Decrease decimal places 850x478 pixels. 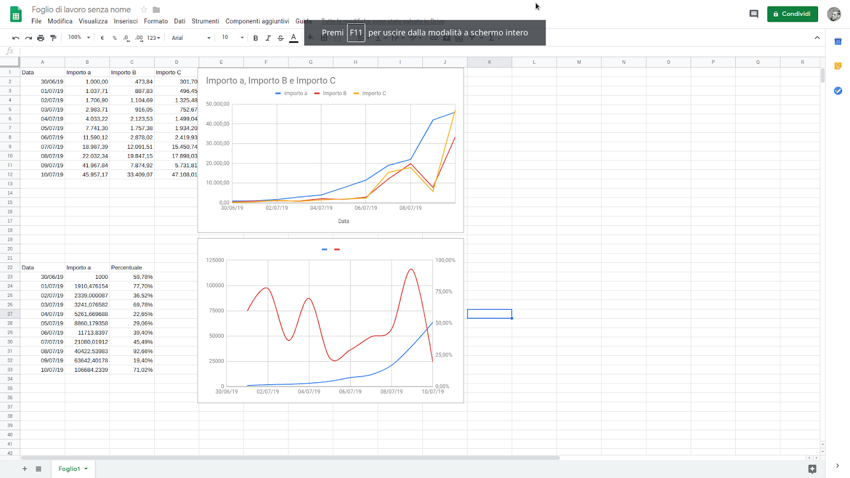(126, 38)
